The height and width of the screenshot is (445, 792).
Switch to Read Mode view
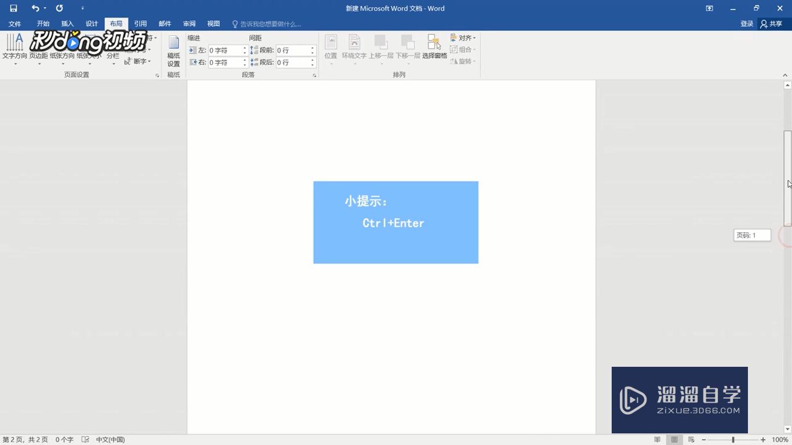(657, 440)
